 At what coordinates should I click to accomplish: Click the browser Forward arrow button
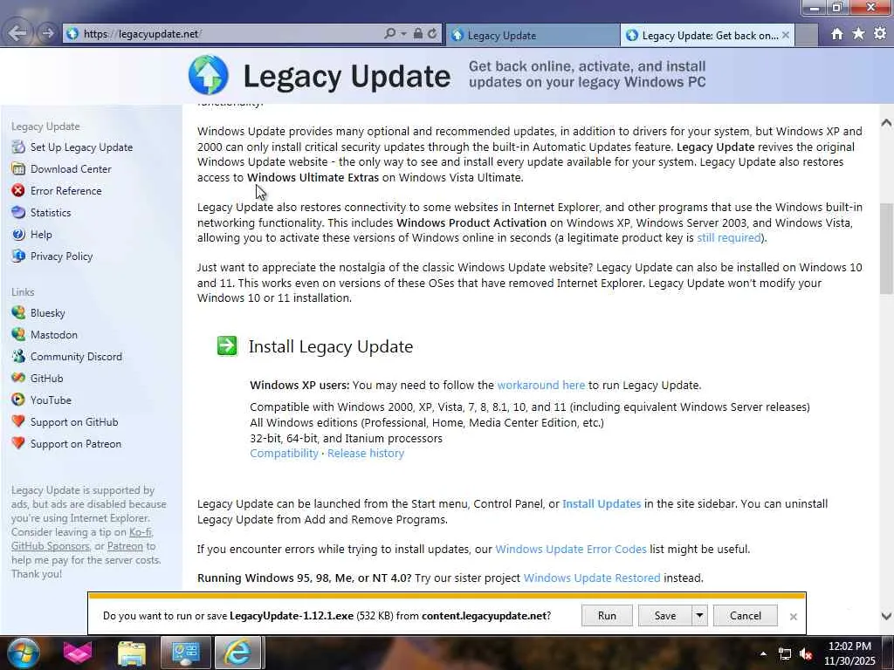point(48,34)
